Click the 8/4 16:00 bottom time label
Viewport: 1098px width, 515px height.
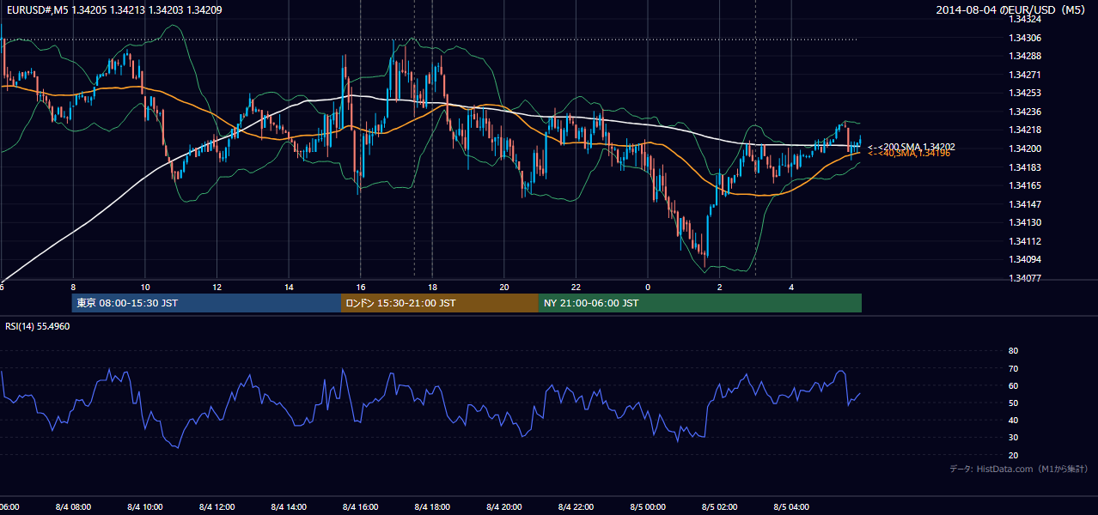click(360, 506)
